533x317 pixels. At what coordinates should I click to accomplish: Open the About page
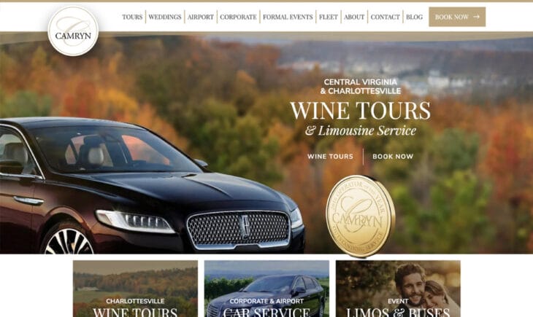tap(354, 17)
